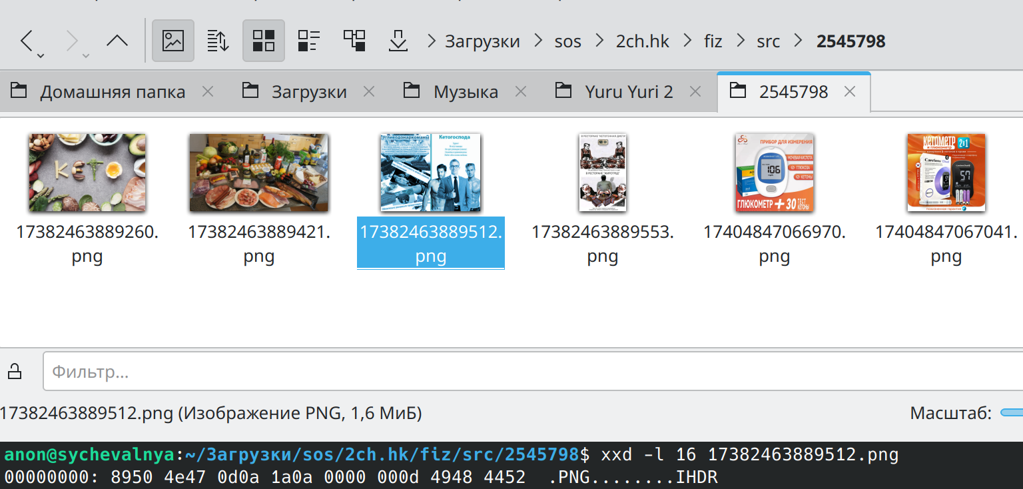This screenshot has height=489, width=1023.
Task: Click file name 17382463889260.png
Action: click(87, 244)
